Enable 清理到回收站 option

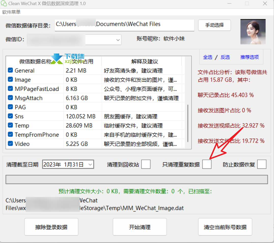click(146, 164)
